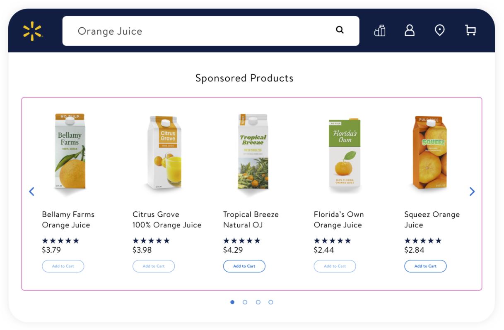Add Squeez Orange Juice to cart
The width and height of the screenshot is (504, 330).
(425, 266)
